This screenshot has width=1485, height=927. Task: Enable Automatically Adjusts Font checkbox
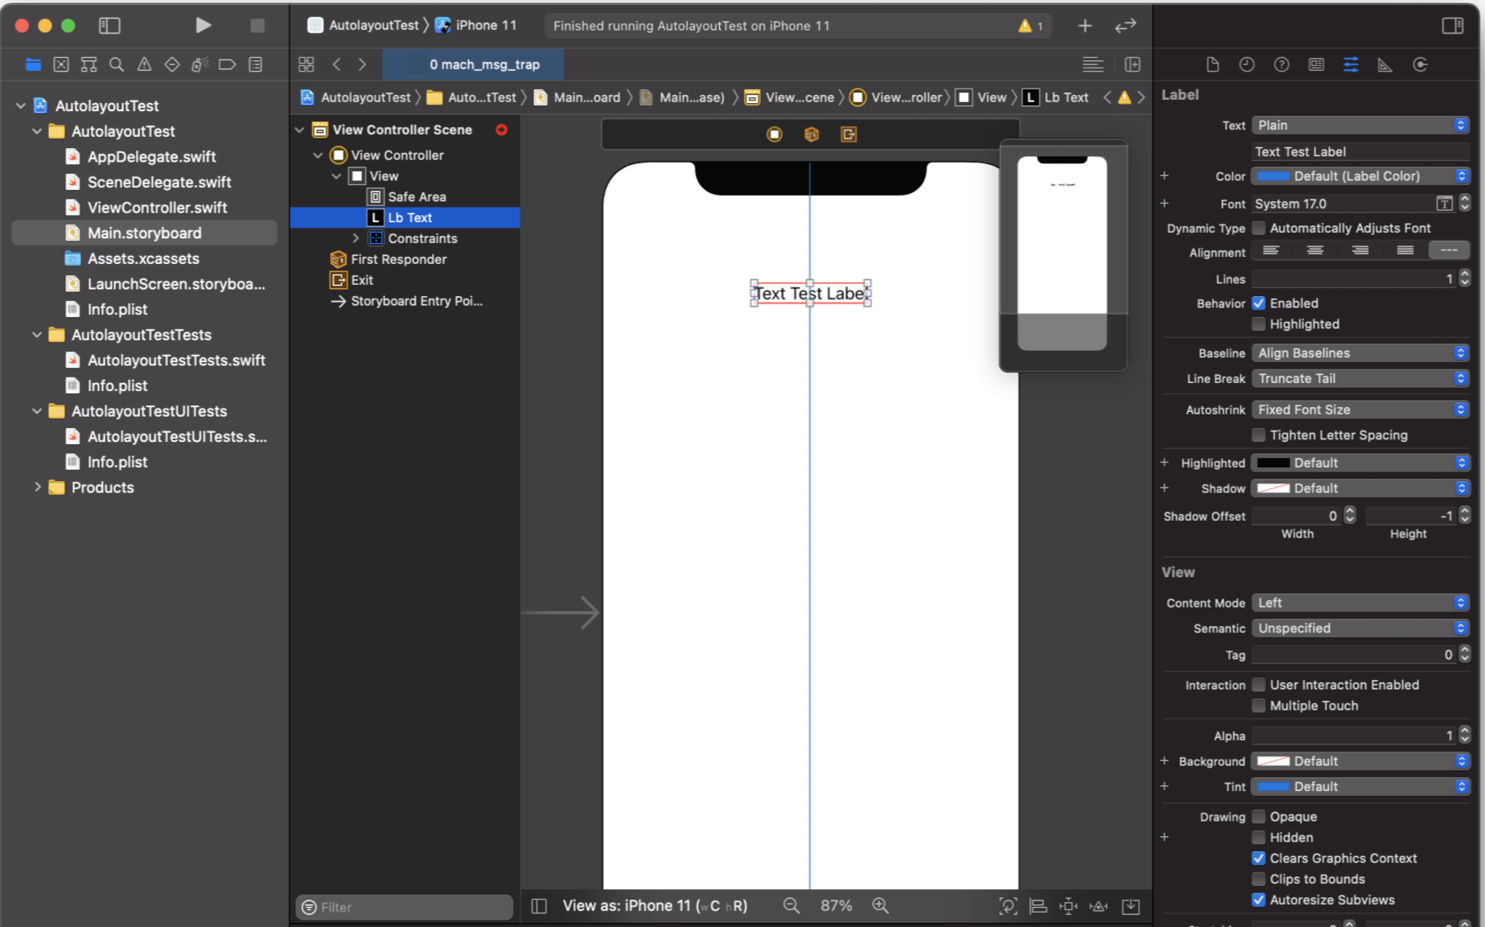[1259, 229]
